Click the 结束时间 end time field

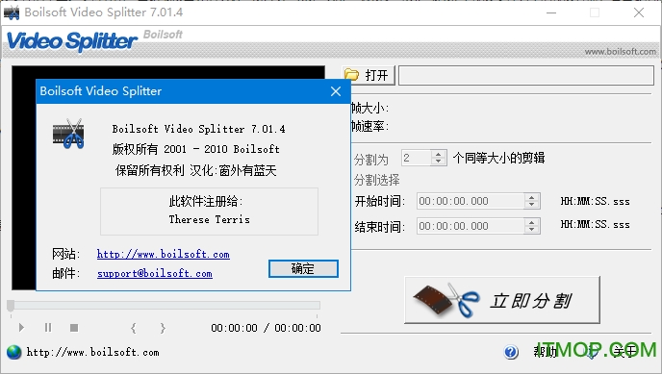tap(471, 226)
